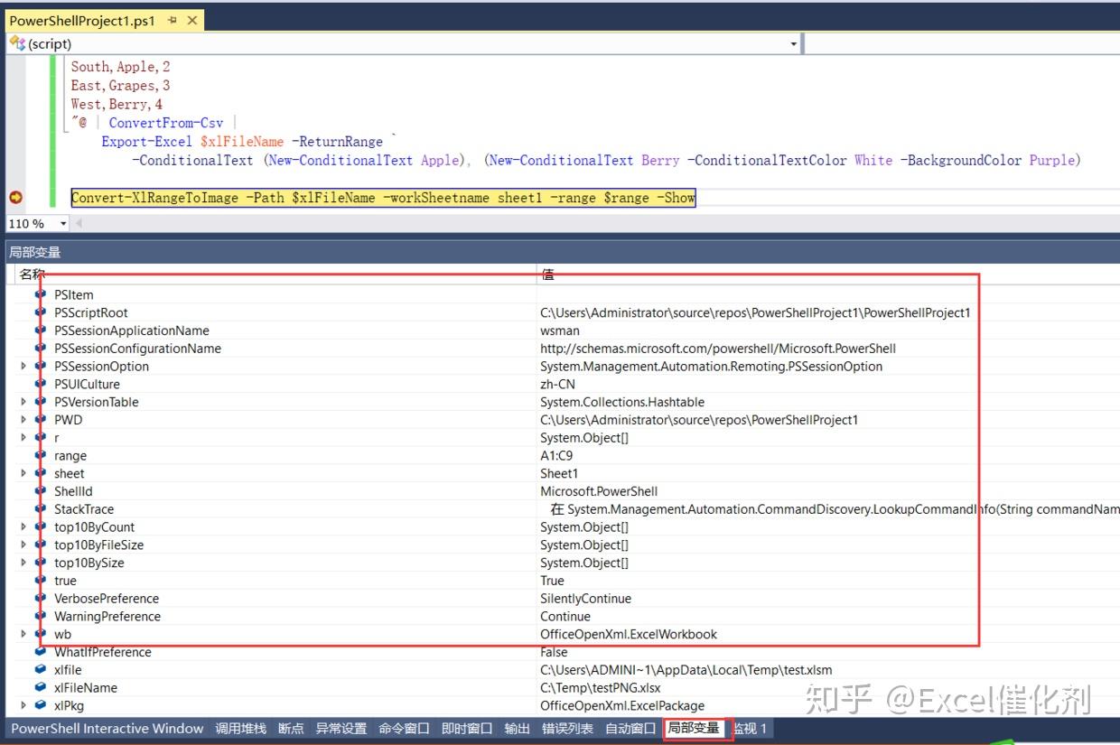The height and width of the screenshot is (745, 1120).
Task: Click the script navigation icon beside (script)
Action: tap(16, 43)
